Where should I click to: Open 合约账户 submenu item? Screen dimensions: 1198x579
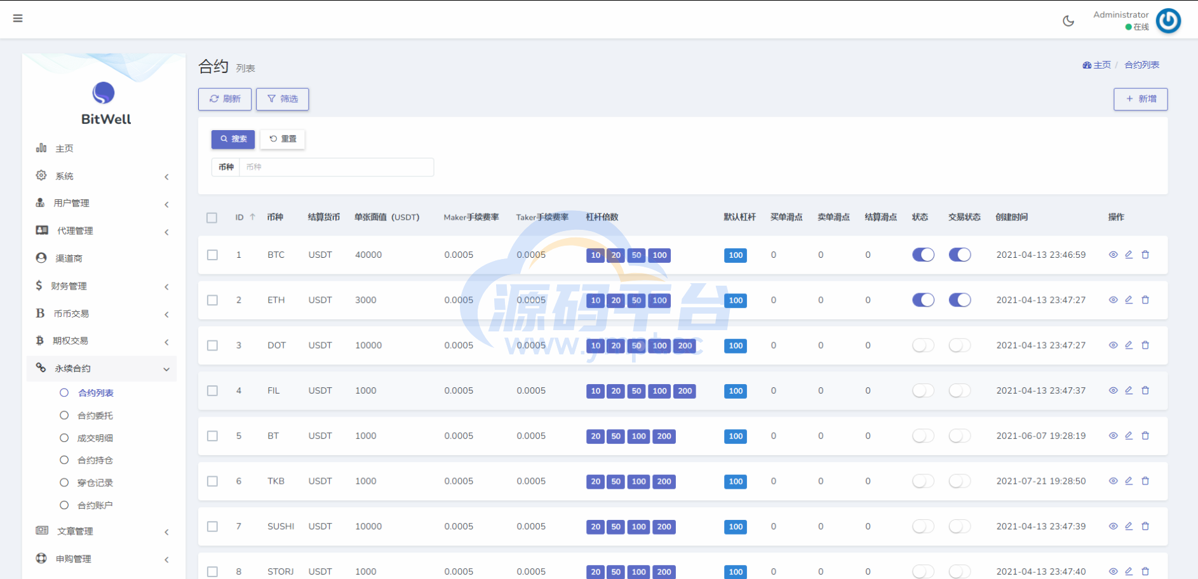click(95, 505)
